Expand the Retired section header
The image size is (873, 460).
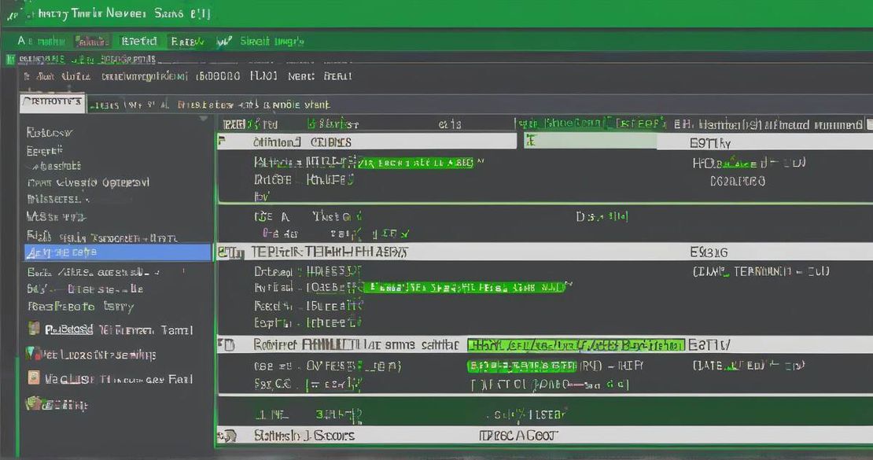point(220,344)
